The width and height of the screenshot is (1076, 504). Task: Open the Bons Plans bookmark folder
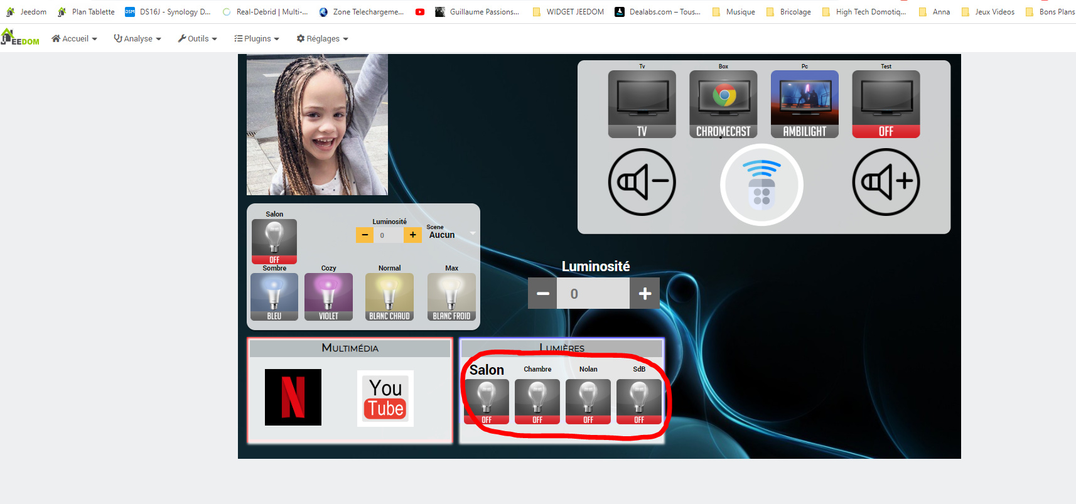pos(1050,11)
